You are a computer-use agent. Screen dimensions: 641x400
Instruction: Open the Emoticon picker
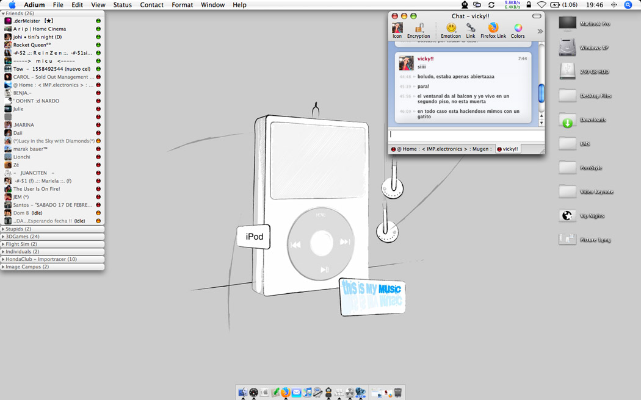tap(451, 30)
